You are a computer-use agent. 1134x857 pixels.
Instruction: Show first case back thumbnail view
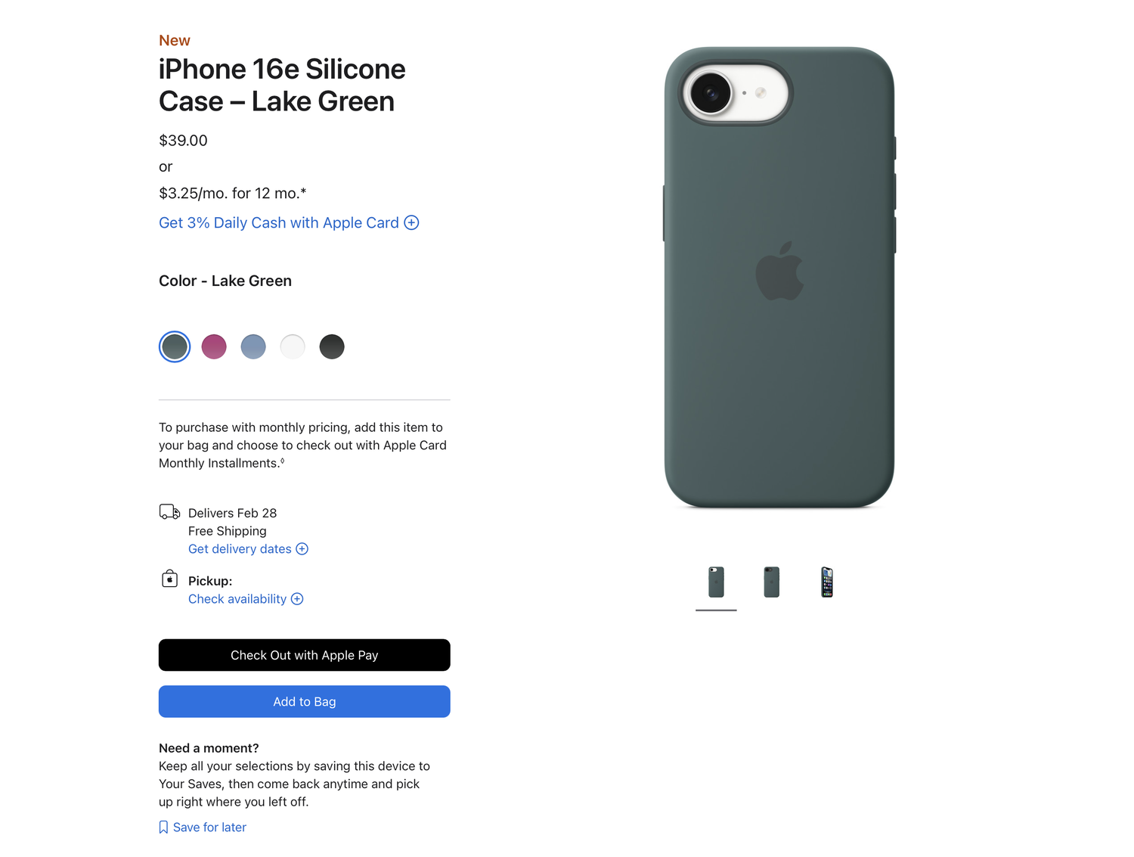tap(716, 582)
